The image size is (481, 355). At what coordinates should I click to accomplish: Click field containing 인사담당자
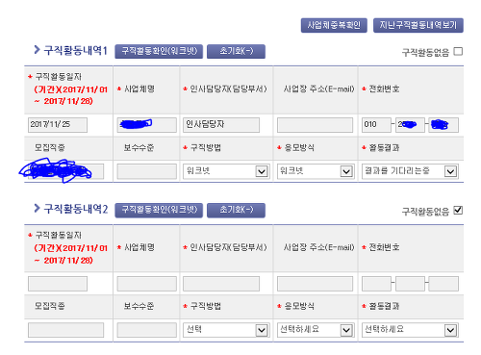pos(221,125)
